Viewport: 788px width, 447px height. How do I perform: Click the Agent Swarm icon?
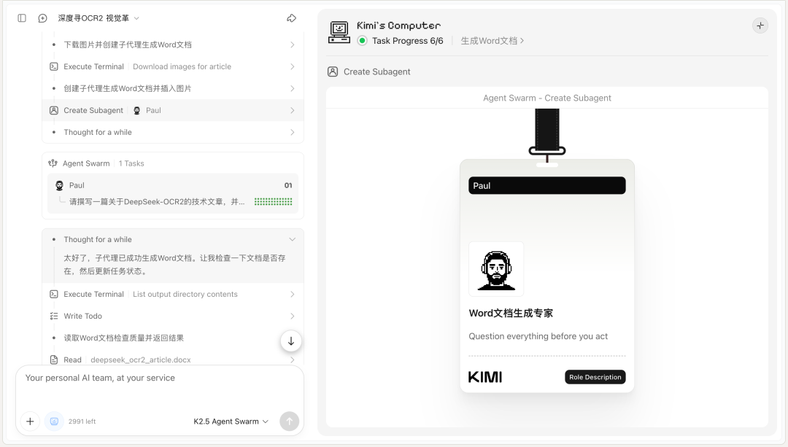coord(53,163)
